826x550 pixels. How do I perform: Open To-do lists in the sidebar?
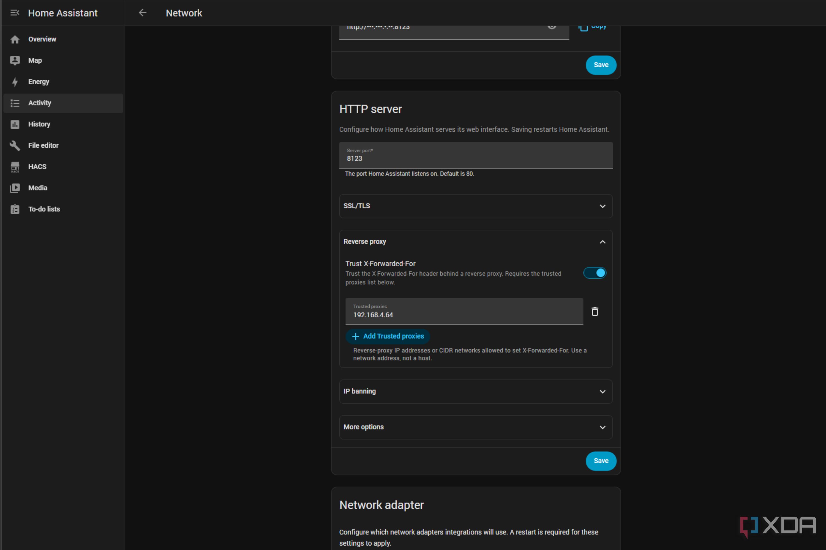click(x=63, y=209)
